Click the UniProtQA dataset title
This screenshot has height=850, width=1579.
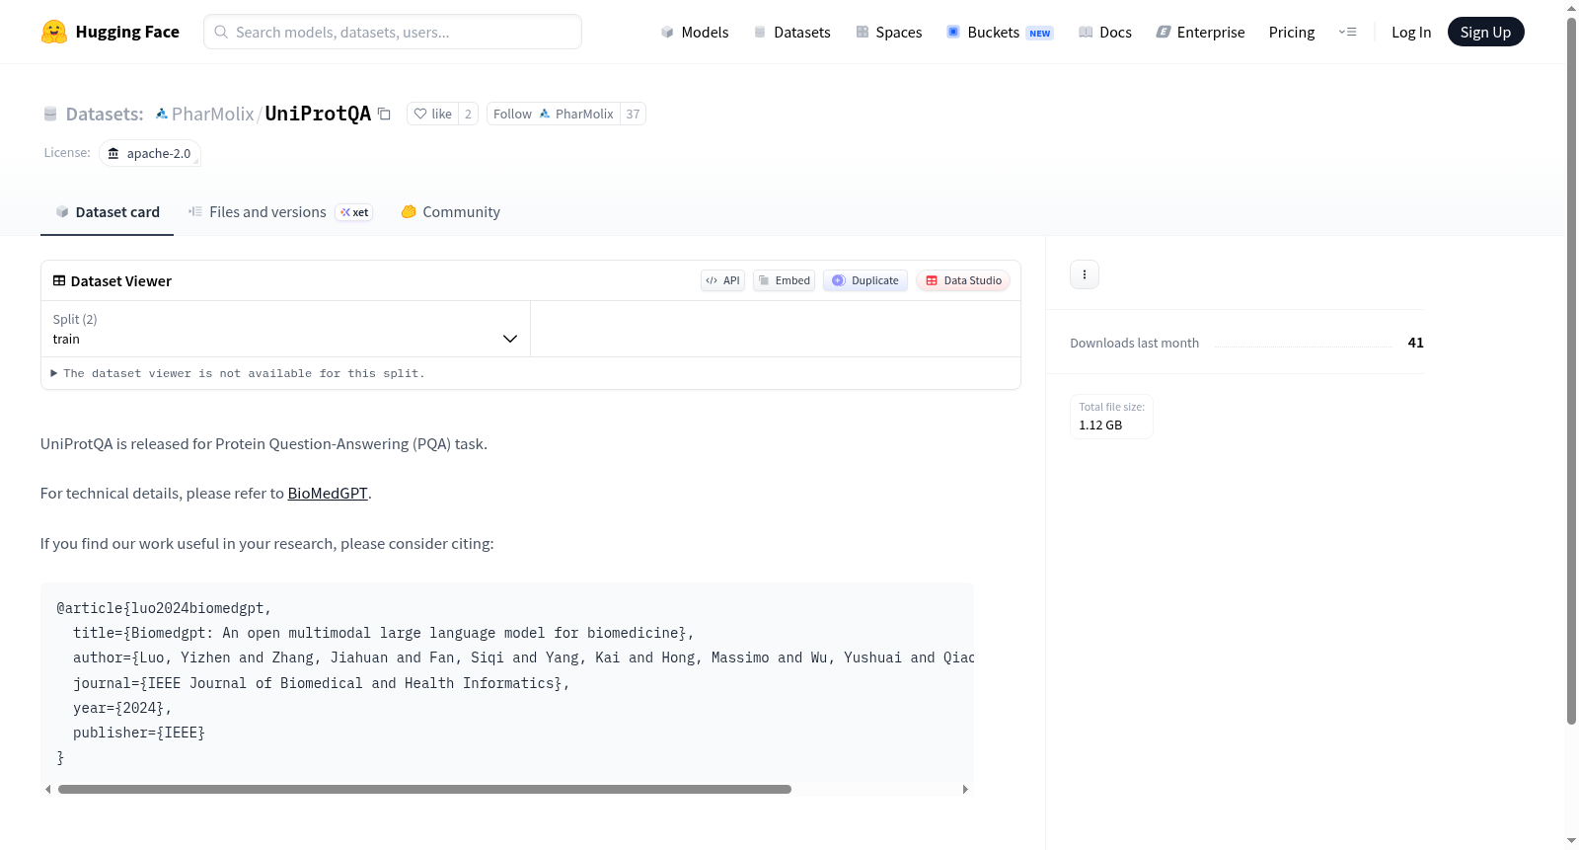click(318, 114)
